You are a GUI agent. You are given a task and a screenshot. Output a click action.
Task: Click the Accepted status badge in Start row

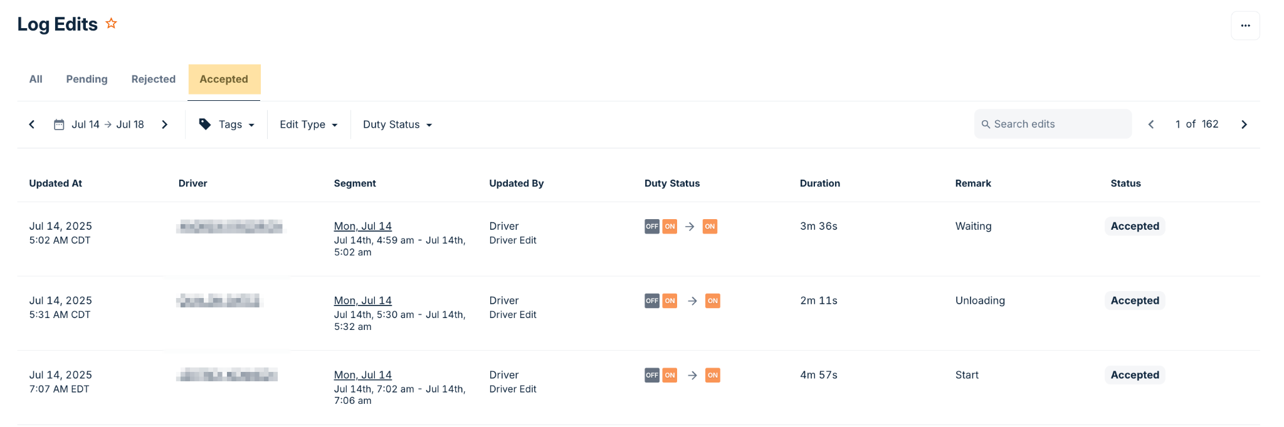[x=1134, y=375]
